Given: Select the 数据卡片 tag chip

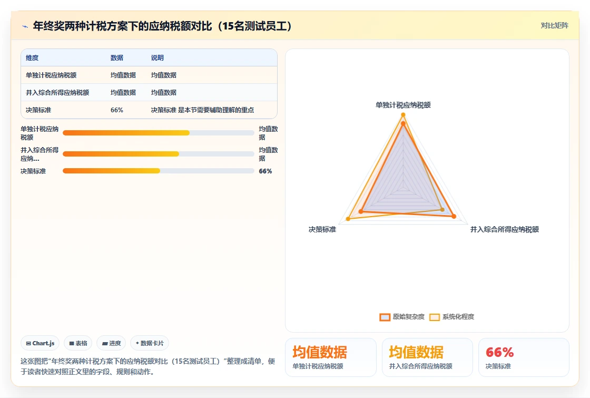Looking at the screenshot, I should [x=150, y=343].
